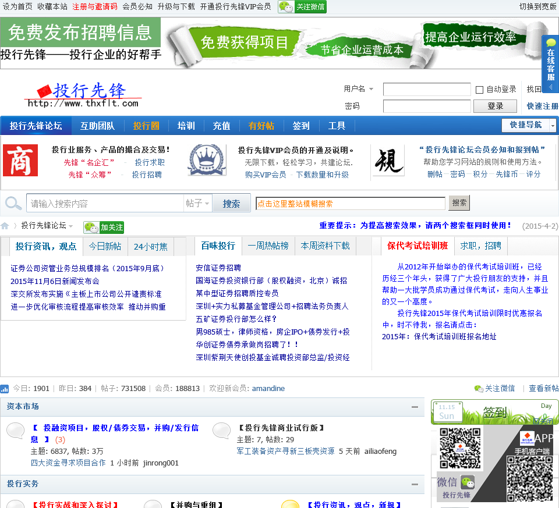Toggle the 自动登录 checkbox
The image size is (559, 508).
[479, 90]
